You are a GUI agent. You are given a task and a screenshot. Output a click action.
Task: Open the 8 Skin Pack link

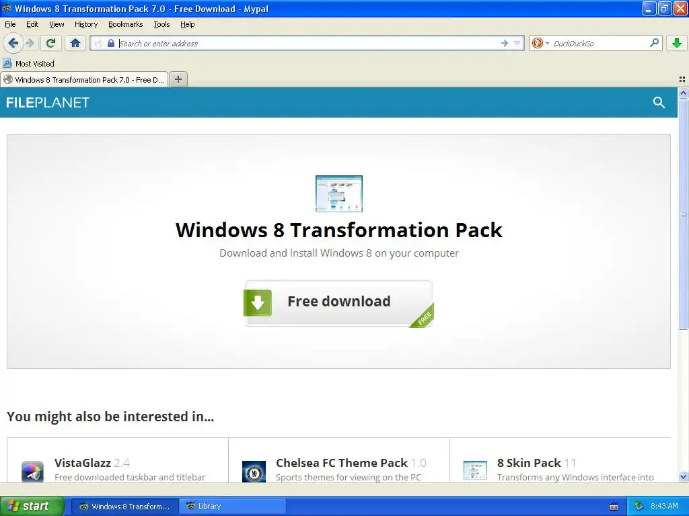click(x=536, y=463)
